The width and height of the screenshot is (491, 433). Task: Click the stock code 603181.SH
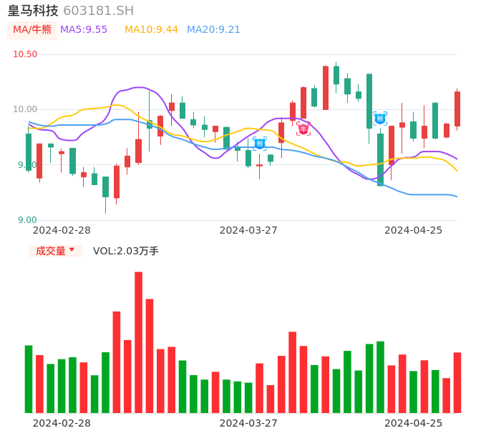click(x=98, y=11)
